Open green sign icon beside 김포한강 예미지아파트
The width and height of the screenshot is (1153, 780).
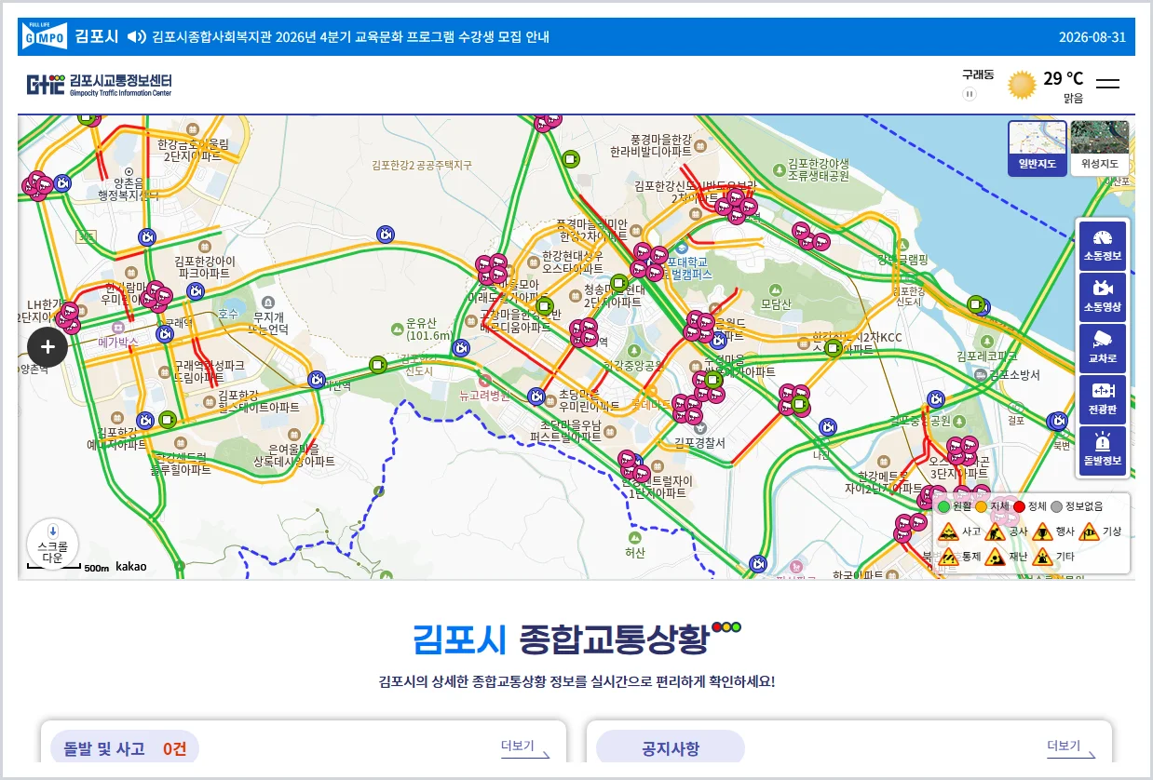(x=168, y=420)
